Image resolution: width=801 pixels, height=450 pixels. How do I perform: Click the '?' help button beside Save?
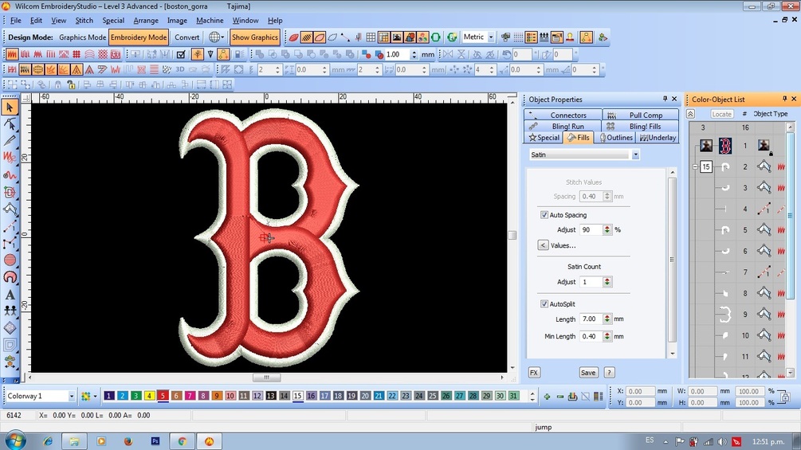609,373
